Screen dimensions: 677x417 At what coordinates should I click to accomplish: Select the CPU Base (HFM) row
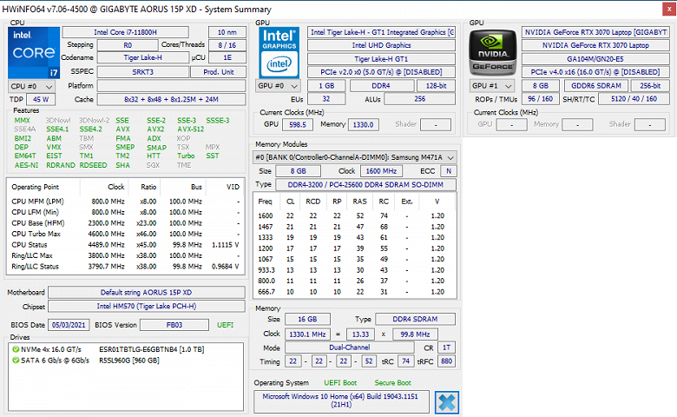pyautogui.click(x=125, y=223)
